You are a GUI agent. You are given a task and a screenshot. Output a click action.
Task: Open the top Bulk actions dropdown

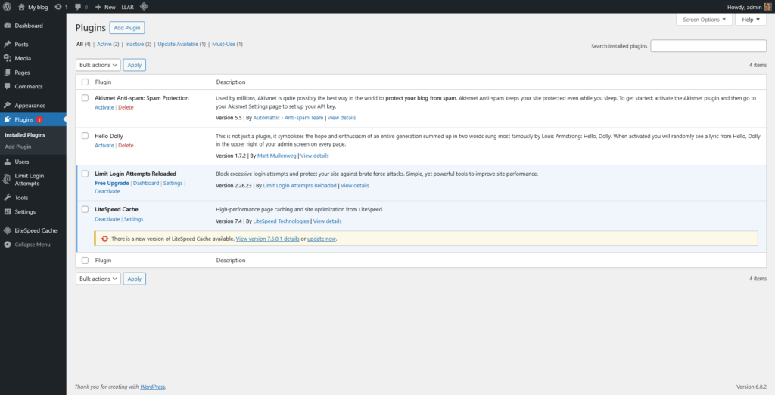point(98,66)
